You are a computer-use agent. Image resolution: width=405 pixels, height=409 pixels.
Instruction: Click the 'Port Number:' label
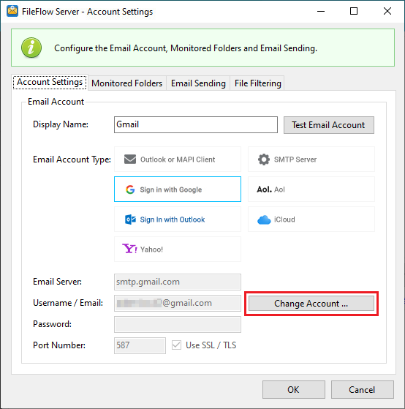pyautogui.click(x=59, y=345)
